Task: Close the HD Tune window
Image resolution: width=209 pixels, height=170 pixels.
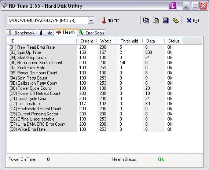Action: coord(203,6)
